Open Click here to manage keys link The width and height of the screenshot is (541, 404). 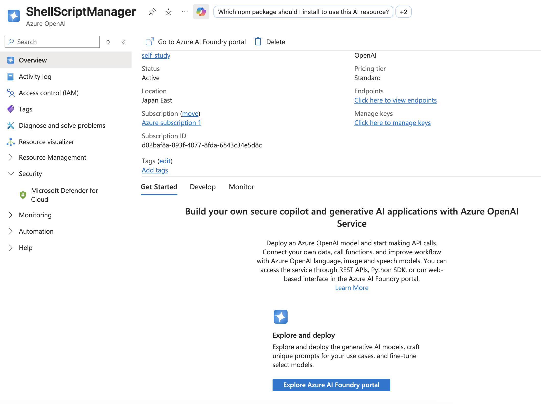pyautogui.click(x=392, y=123)
